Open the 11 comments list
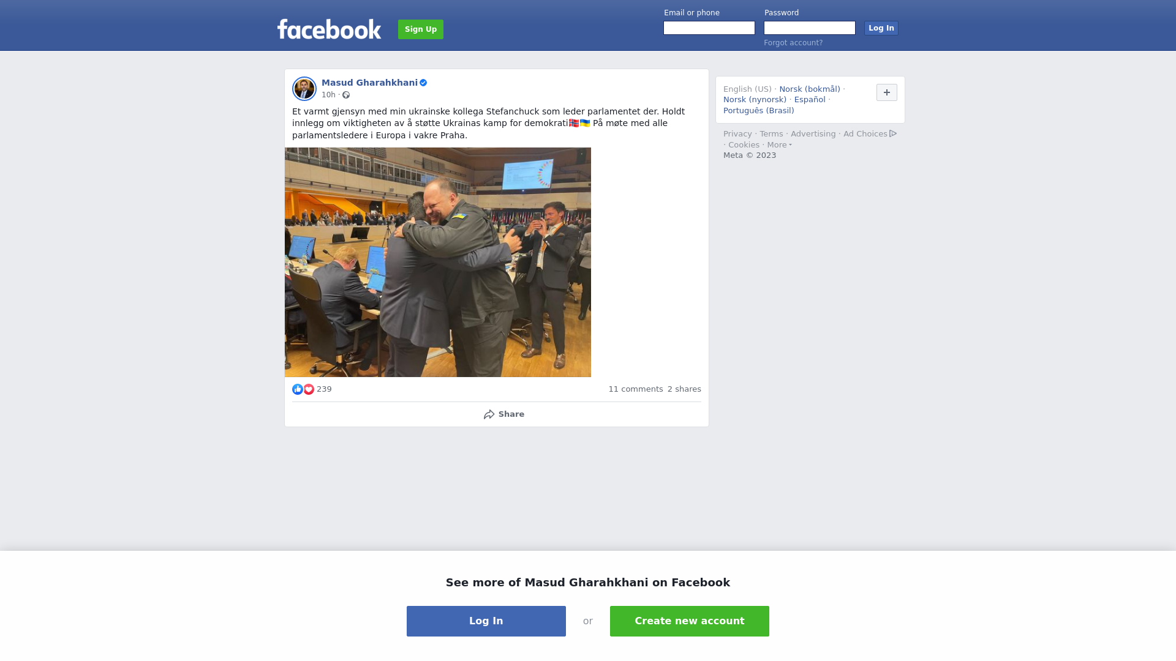This screenshot has height=661, width=1176. [636, 389]
